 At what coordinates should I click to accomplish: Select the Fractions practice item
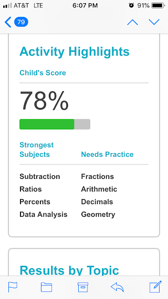point(97,177)
